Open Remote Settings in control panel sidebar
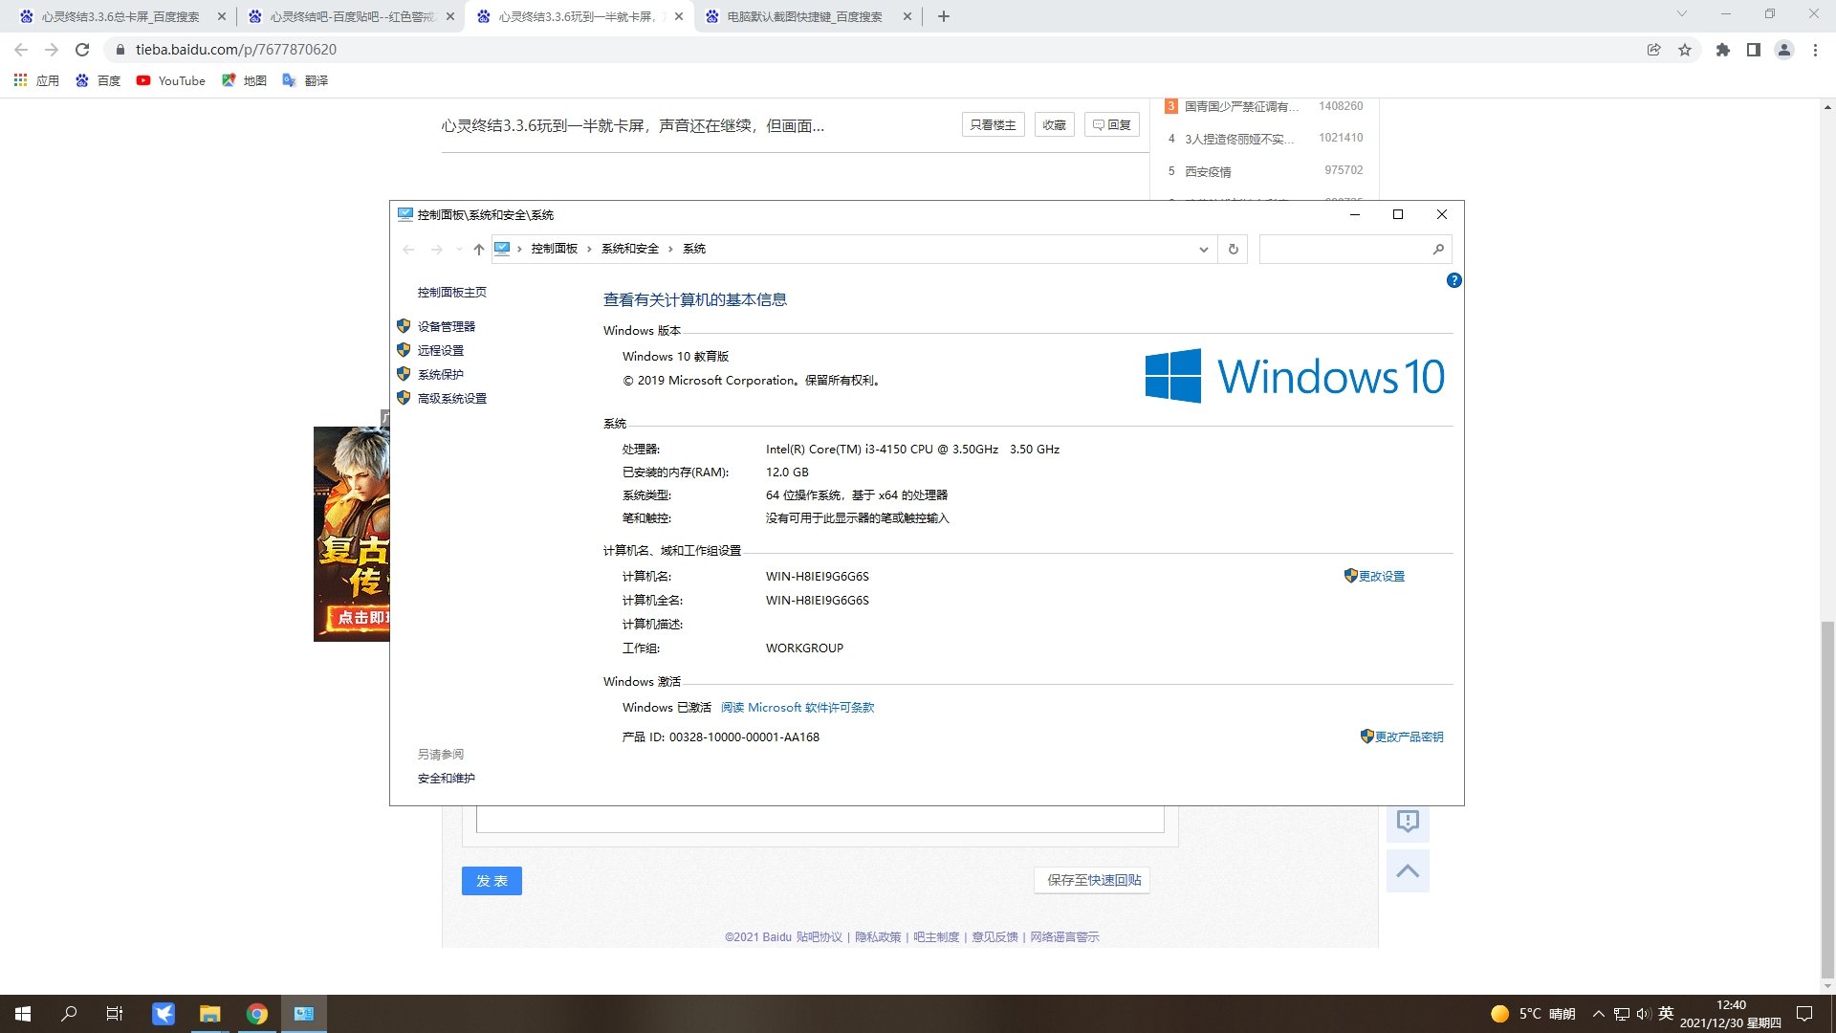1836x1033 pixels. coord(440,350)
